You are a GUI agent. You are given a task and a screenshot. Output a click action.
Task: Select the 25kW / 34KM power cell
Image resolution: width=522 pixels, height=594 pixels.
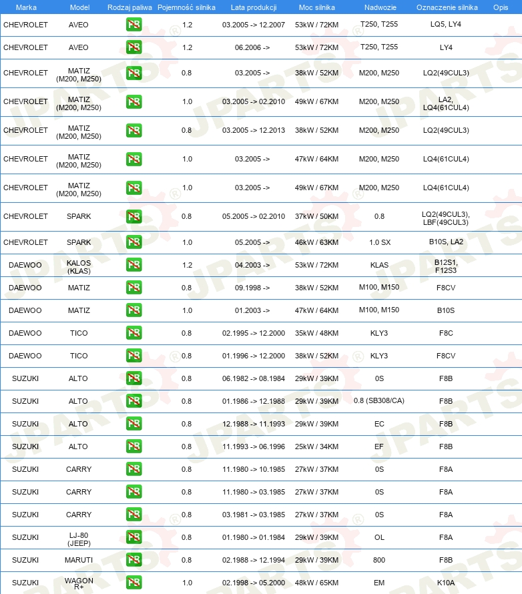(x=316, y=447)
